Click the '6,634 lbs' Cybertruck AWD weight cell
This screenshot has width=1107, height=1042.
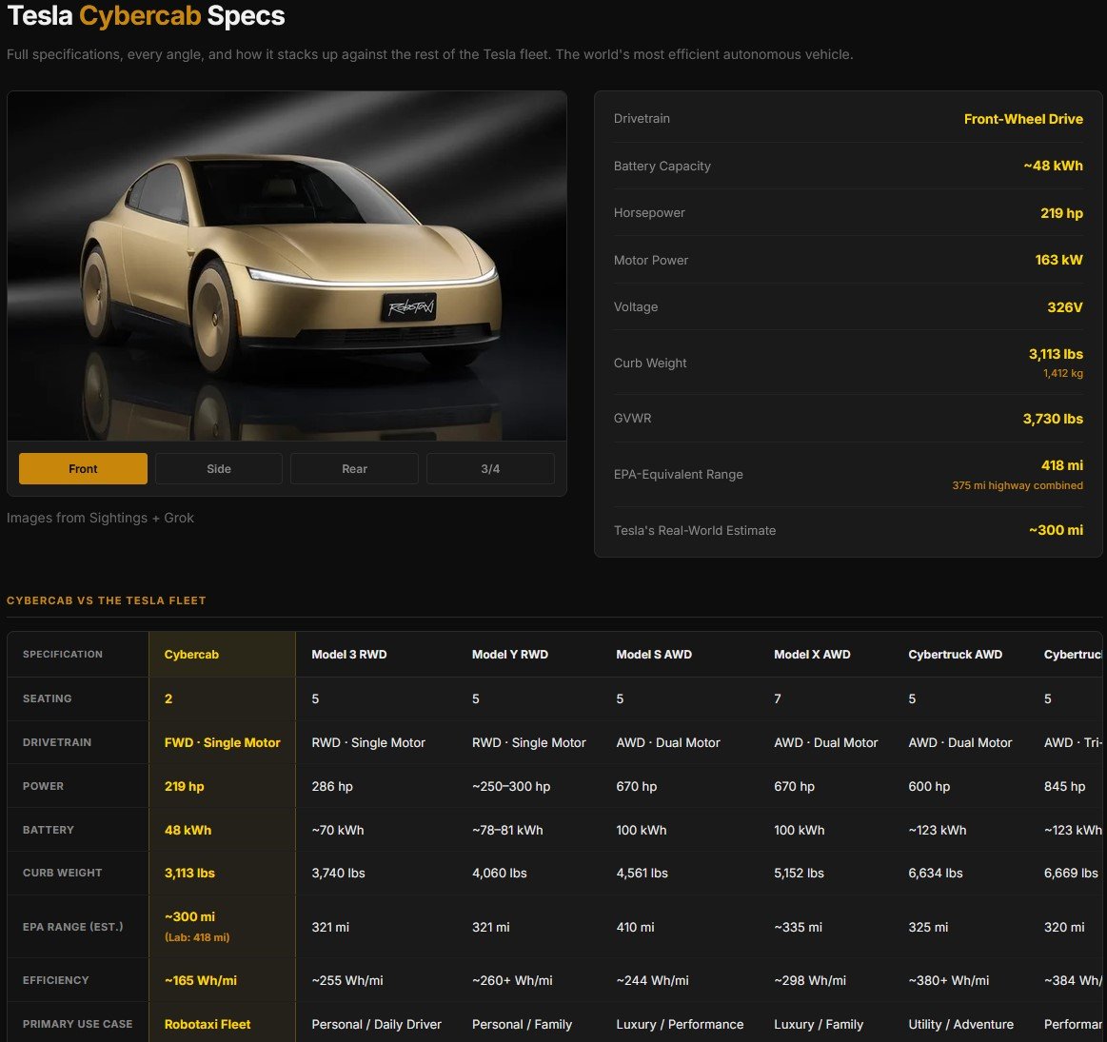936,874
